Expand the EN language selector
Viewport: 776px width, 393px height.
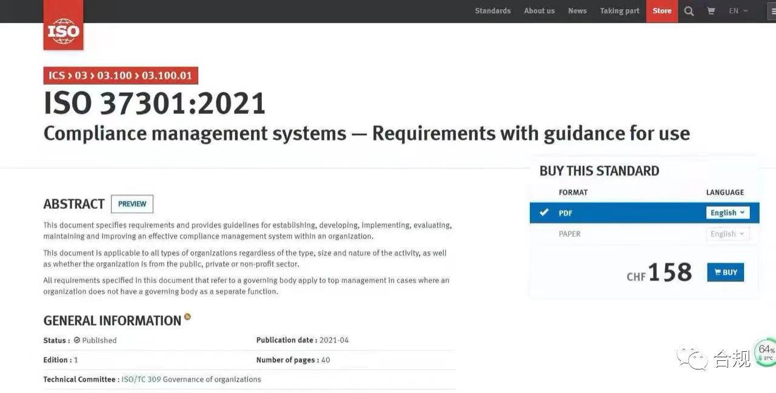(738, 11)
